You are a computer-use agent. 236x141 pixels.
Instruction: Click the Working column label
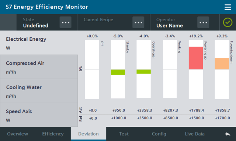[x=180, y=47]
